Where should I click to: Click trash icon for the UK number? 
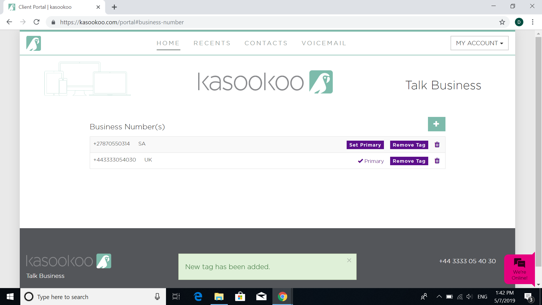coord(437,161)
